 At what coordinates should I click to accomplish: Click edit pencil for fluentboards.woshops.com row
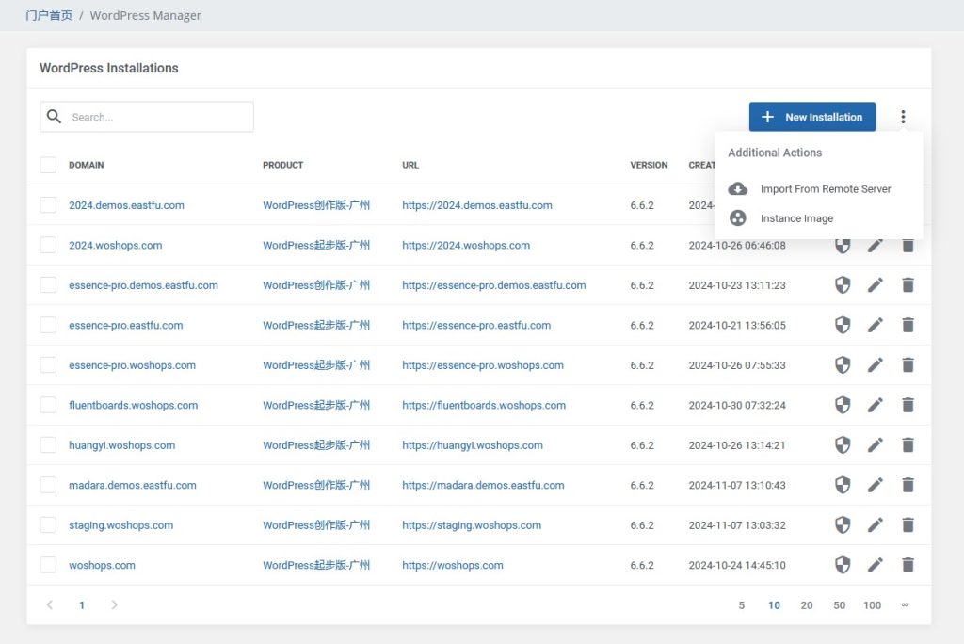pos(876,405)
